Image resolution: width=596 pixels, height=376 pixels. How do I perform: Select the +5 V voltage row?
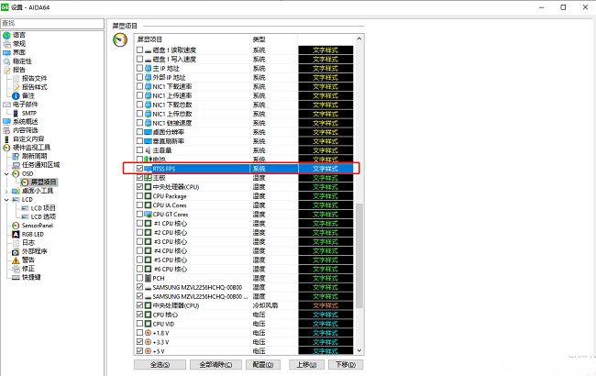coord(245,351)
